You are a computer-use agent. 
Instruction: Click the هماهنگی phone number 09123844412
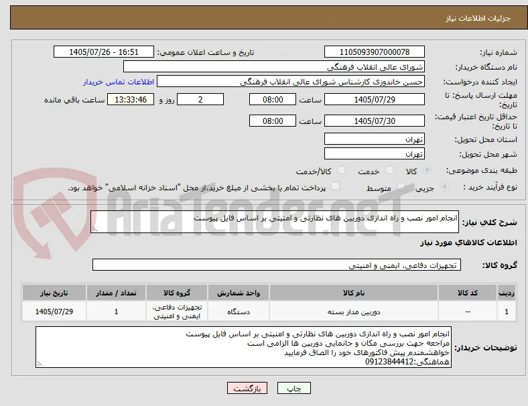tap(389, 362)
